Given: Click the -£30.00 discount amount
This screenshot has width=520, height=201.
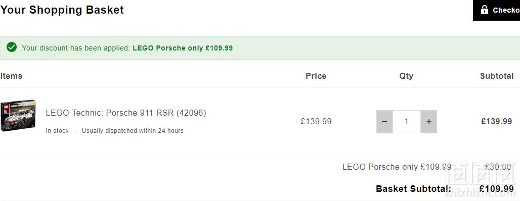Looking at the screenshot, I should point(497,167).
